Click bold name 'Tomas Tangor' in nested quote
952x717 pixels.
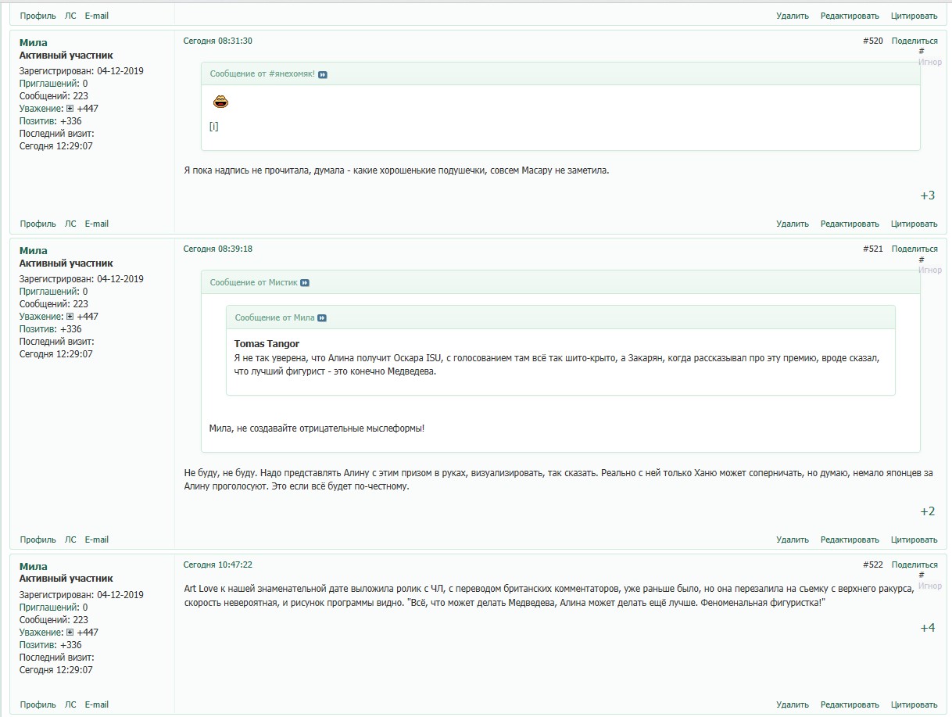click(x=267, y=344)
